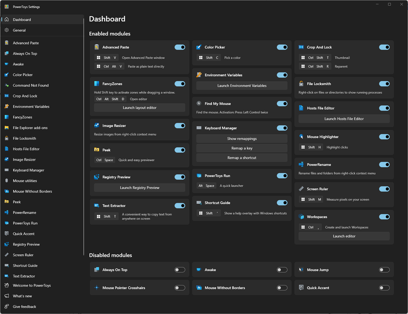Turn off the File Locksmith toggle

pyautogui.click(x=384, y=84)
